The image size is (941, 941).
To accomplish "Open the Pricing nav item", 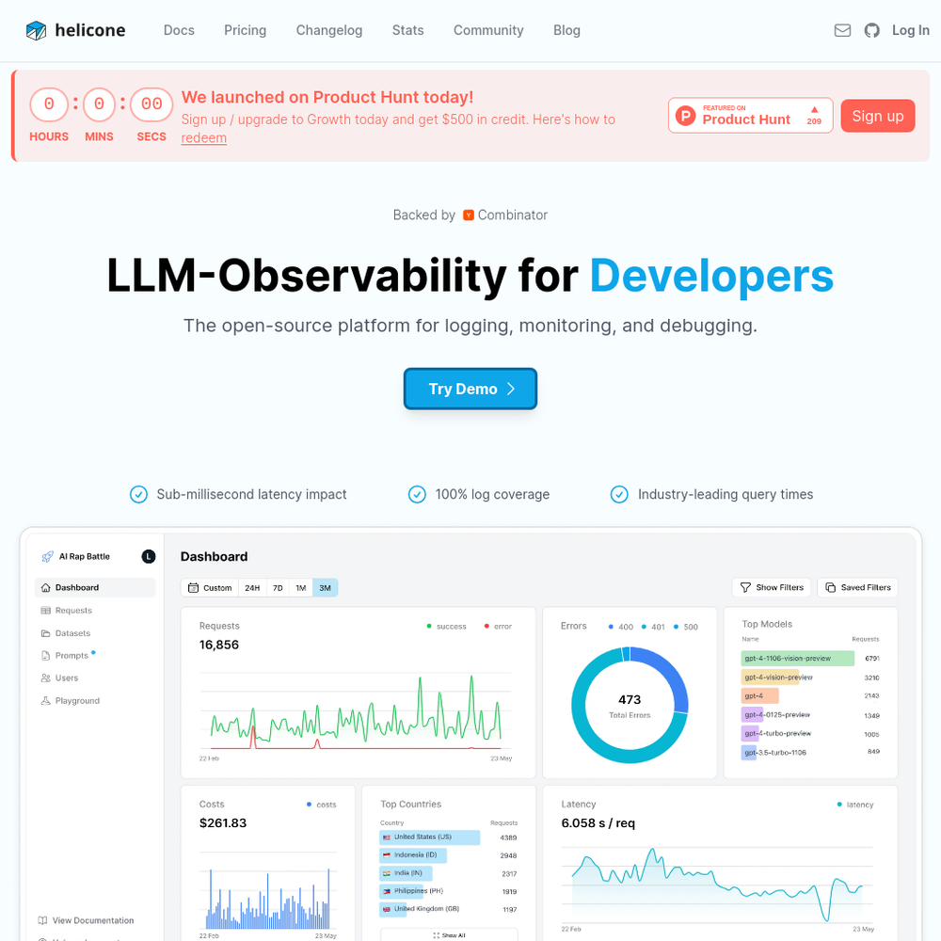I will coord(245,30).
